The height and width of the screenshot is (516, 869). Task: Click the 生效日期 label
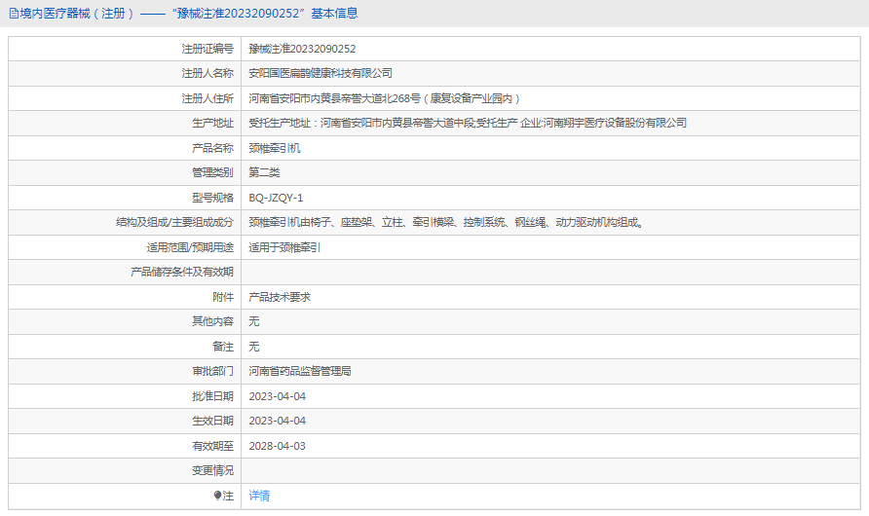212,421
